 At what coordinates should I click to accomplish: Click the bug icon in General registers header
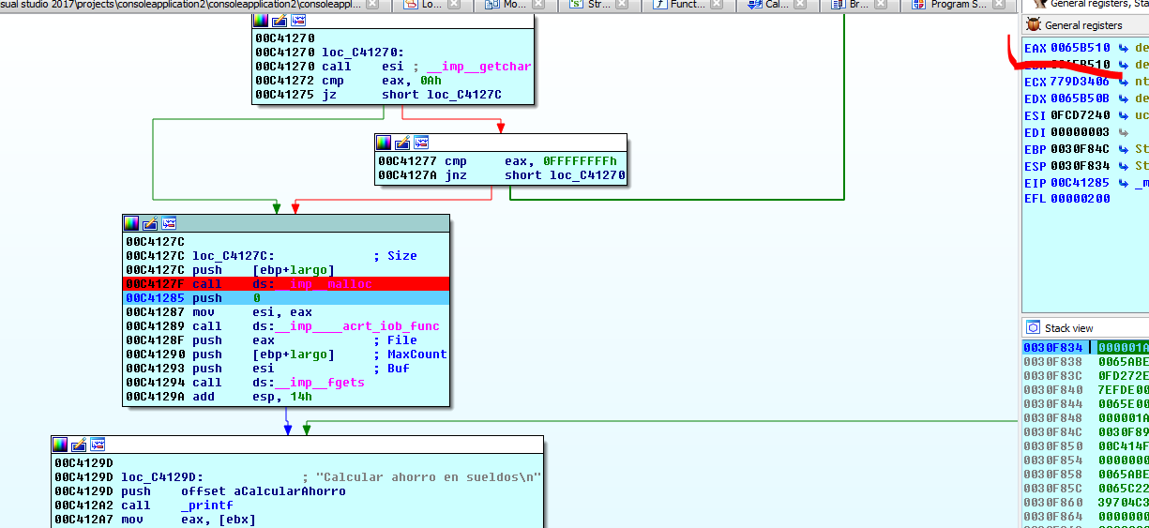[x=1034, y=25]
